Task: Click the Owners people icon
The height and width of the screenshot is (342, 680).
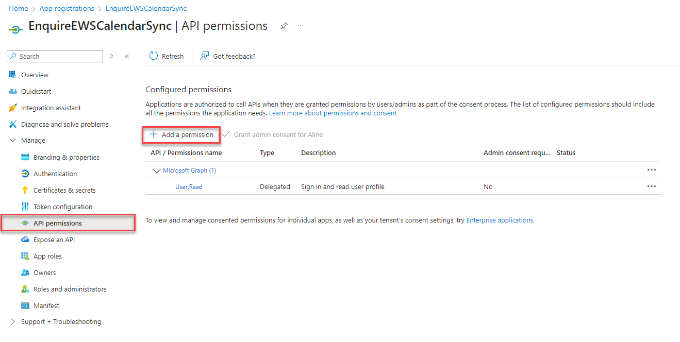Action: click(25, 272)
